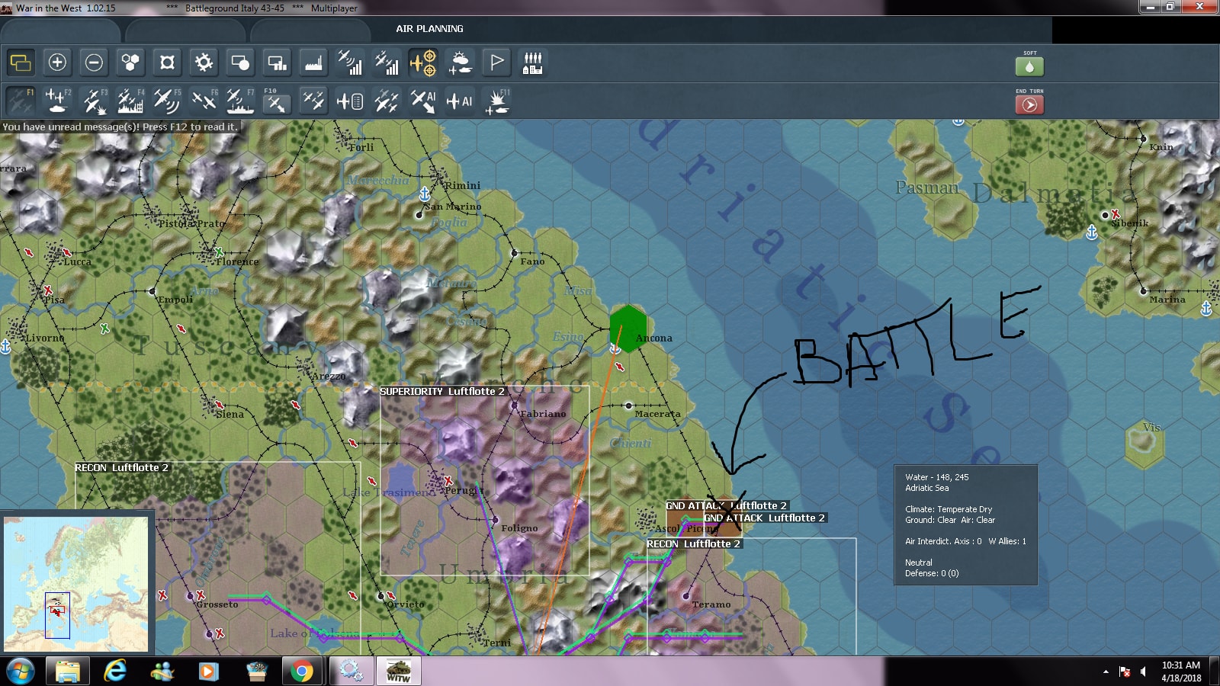Click the unread messages F12 notice
Image resolution: width=1220 pixels, height=686 pixels.
[120, 127]
